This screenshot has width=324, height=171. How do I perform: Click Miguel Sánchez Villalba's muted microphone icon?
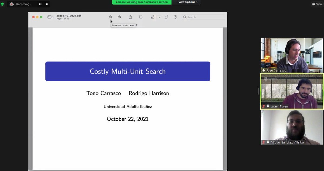[x=264, y=142]
